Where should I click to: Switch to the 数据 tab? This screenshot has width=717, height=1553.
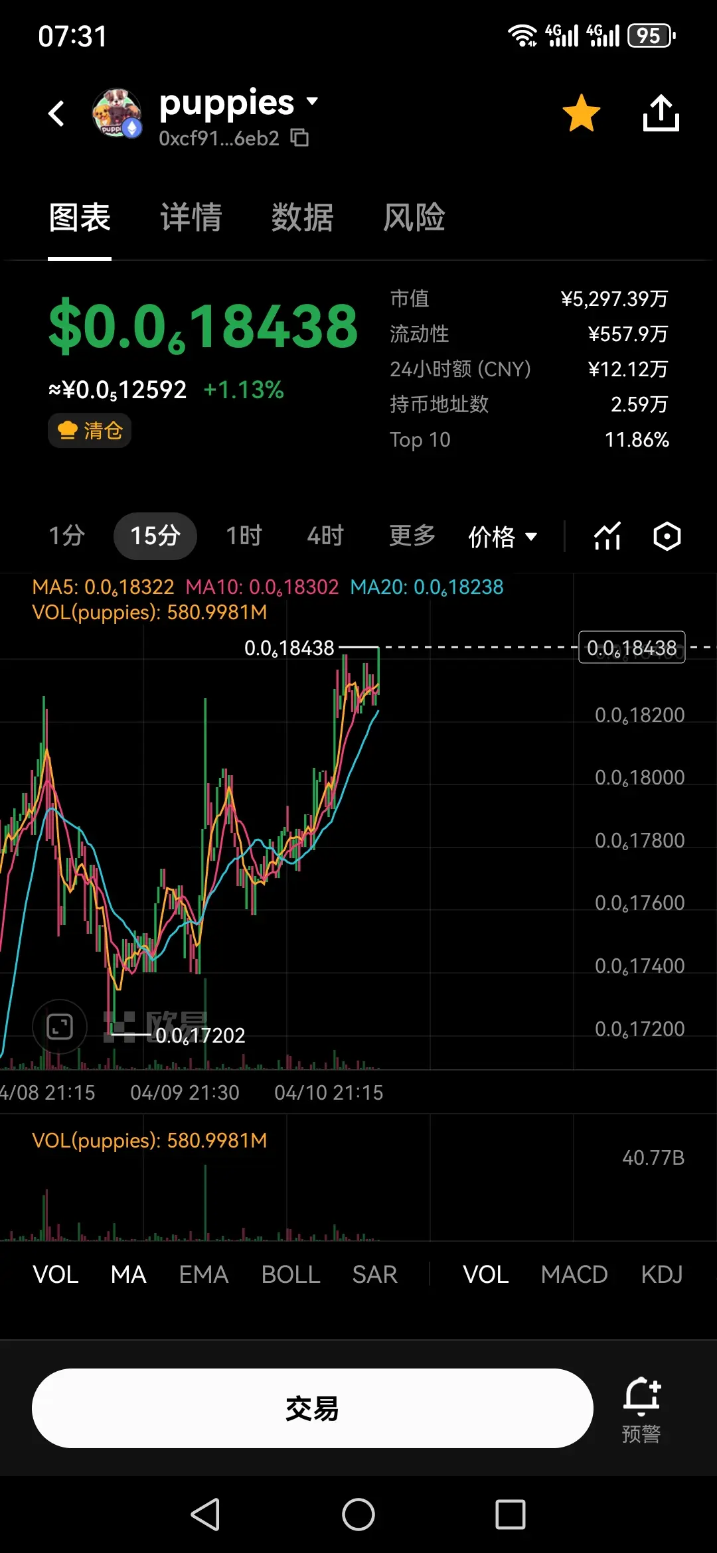click(x=303, y=217)
